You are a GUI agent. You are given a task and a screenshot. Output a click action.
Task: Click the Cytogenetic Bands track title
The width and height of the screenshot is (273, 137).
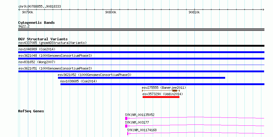(37, 23)
